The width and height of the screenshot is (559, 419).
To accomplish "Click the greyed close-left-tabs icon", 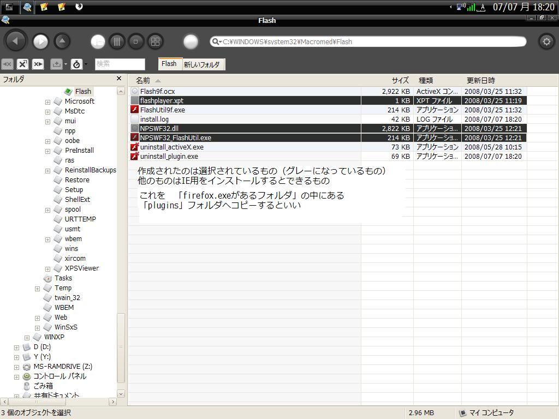I will pyautogui.click(x=7, y=64).
